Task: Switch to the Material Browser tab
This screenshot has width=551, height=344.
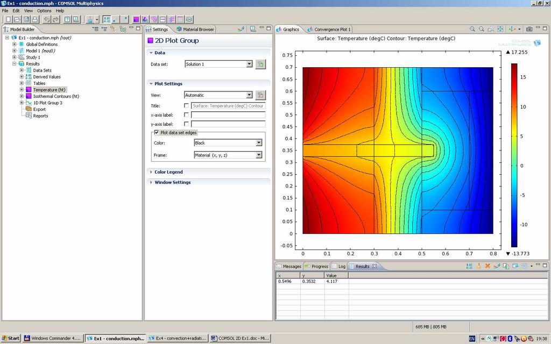Action: (x=195, y=30)
